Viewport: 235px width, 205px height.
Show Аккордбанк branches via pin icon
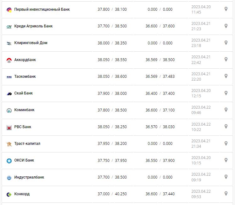[226, 59]
